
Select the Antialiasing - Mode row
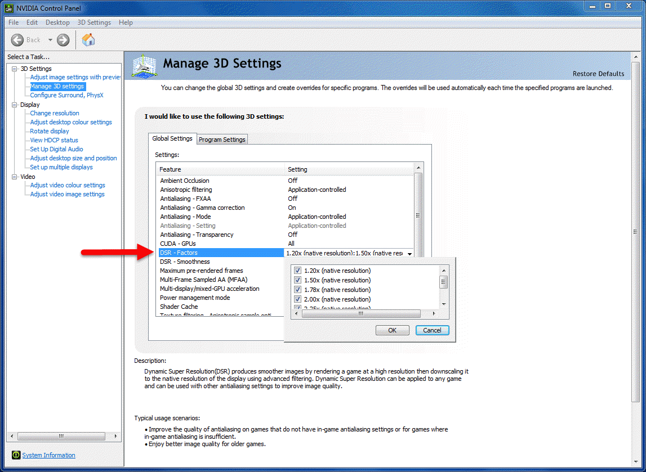(x=285, y=217)
